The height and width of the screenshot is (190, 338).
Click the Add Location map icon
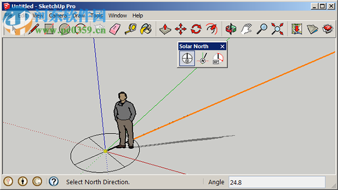297,29
